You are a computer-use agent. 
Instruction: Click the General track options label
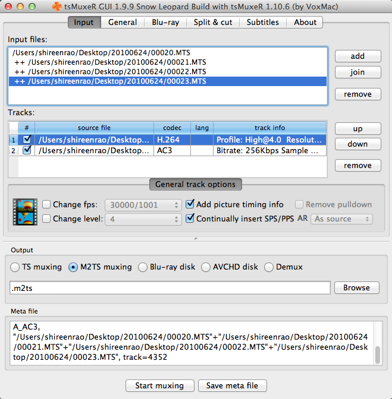point(196,184)
